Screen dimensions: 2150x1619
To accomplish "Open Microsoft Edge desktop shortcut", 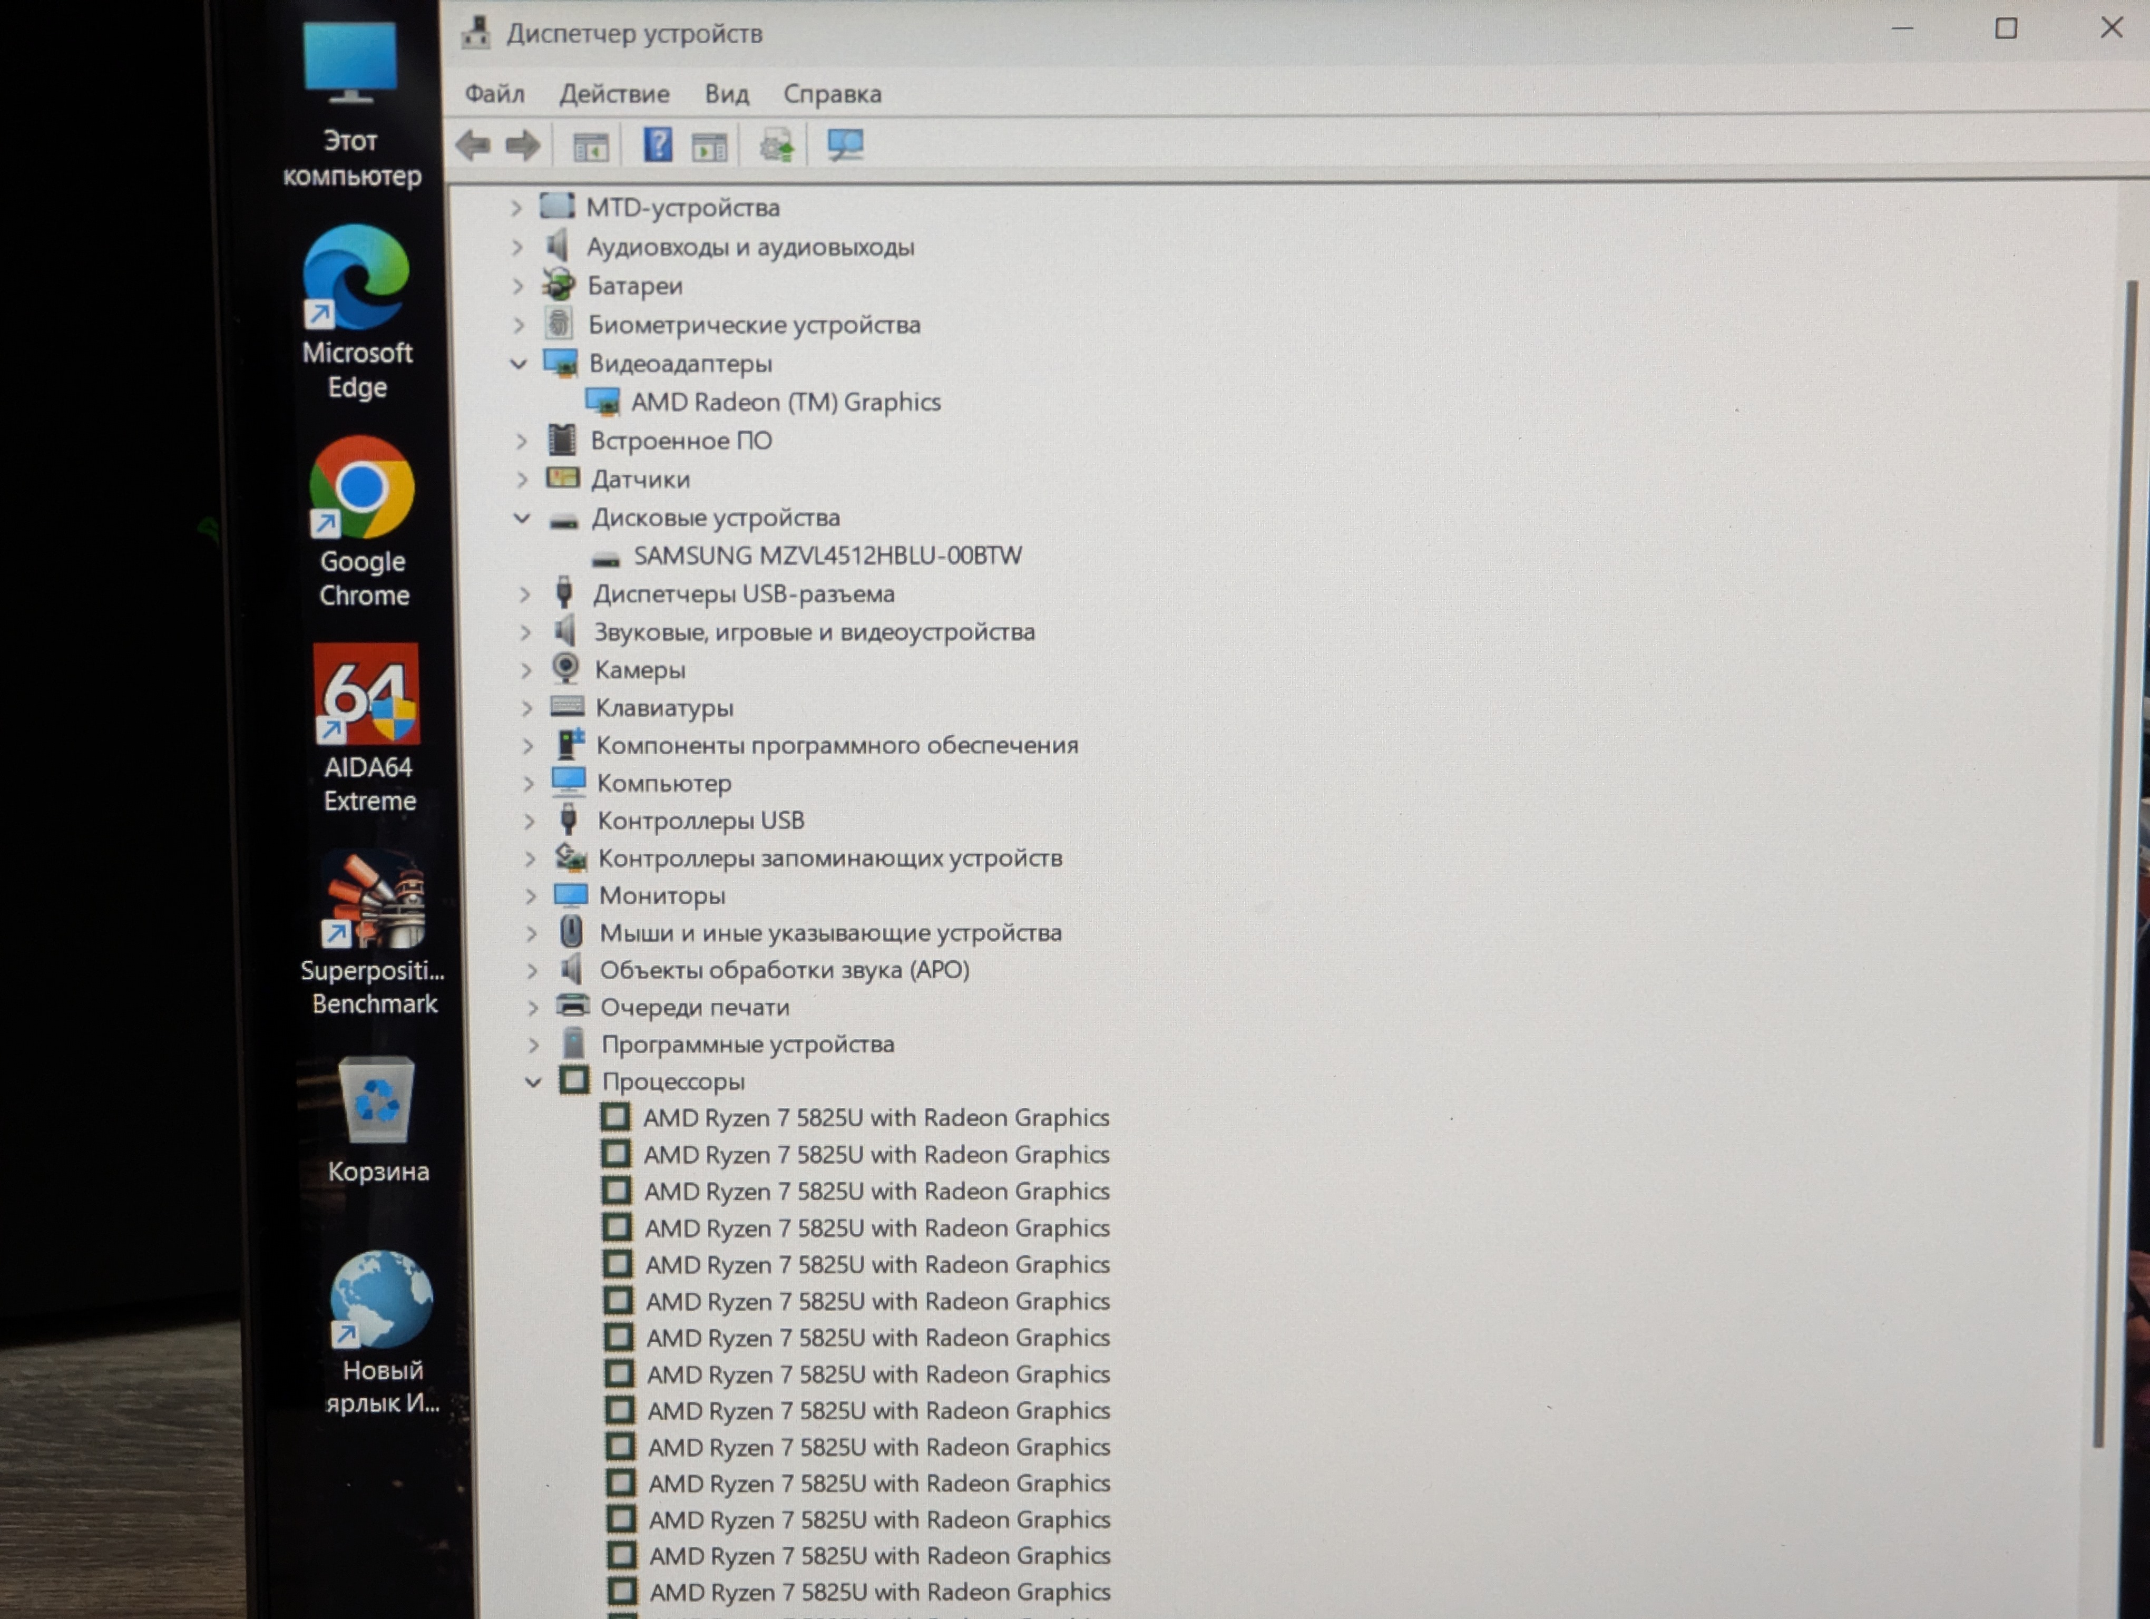I will click(357, 313).
